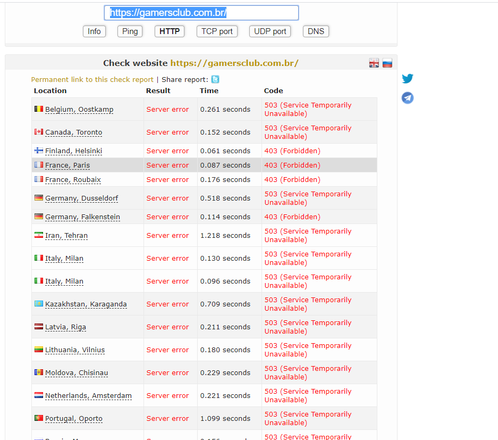This screenshot has height=440, width=498.
Task: Click the Location column header
Action: (50, 90)
